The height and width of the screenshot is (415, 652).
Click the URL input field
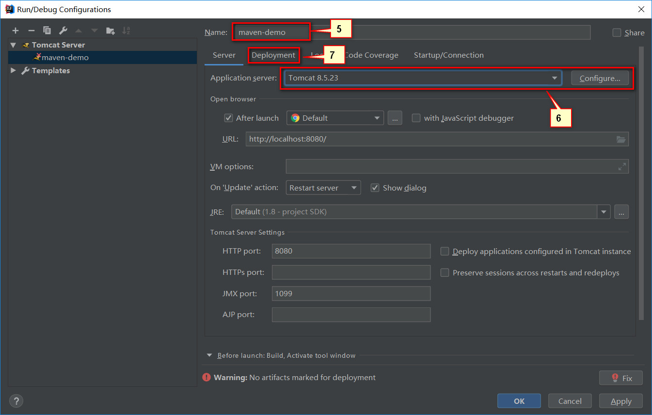tap(437, 139)
